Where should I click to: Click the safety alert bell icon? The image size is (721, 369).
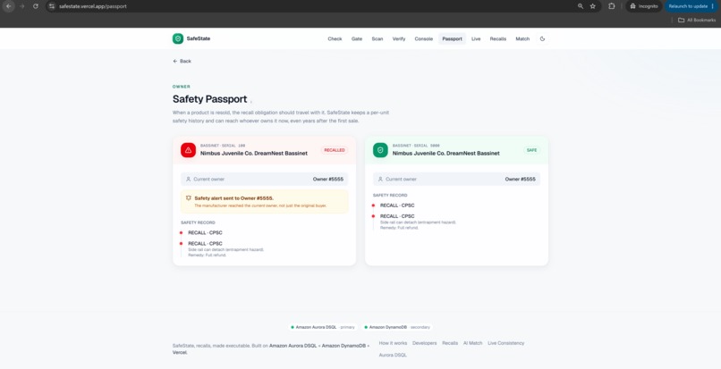pos(189,198)
